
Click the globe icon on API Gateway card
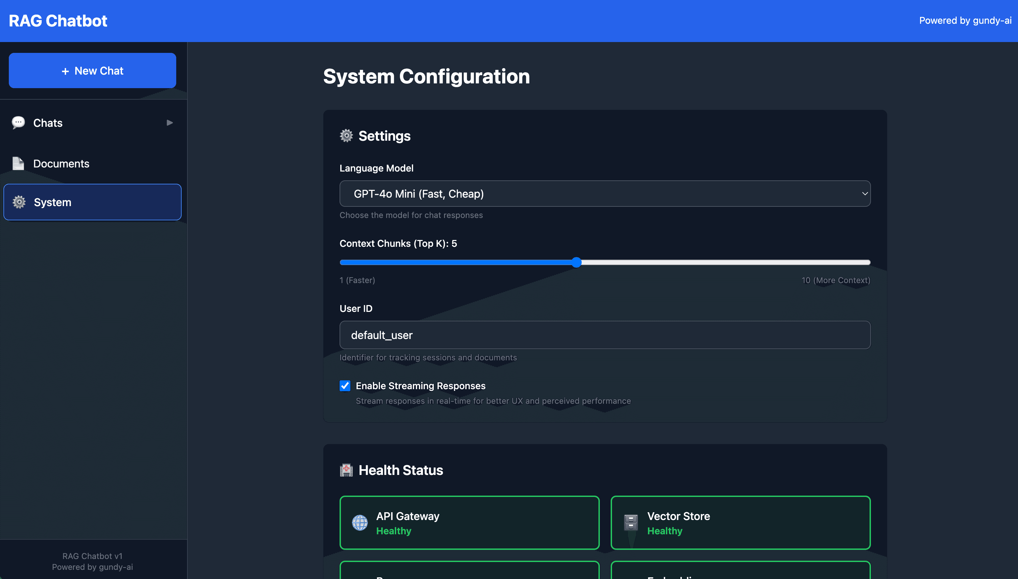tap(360, 522)
